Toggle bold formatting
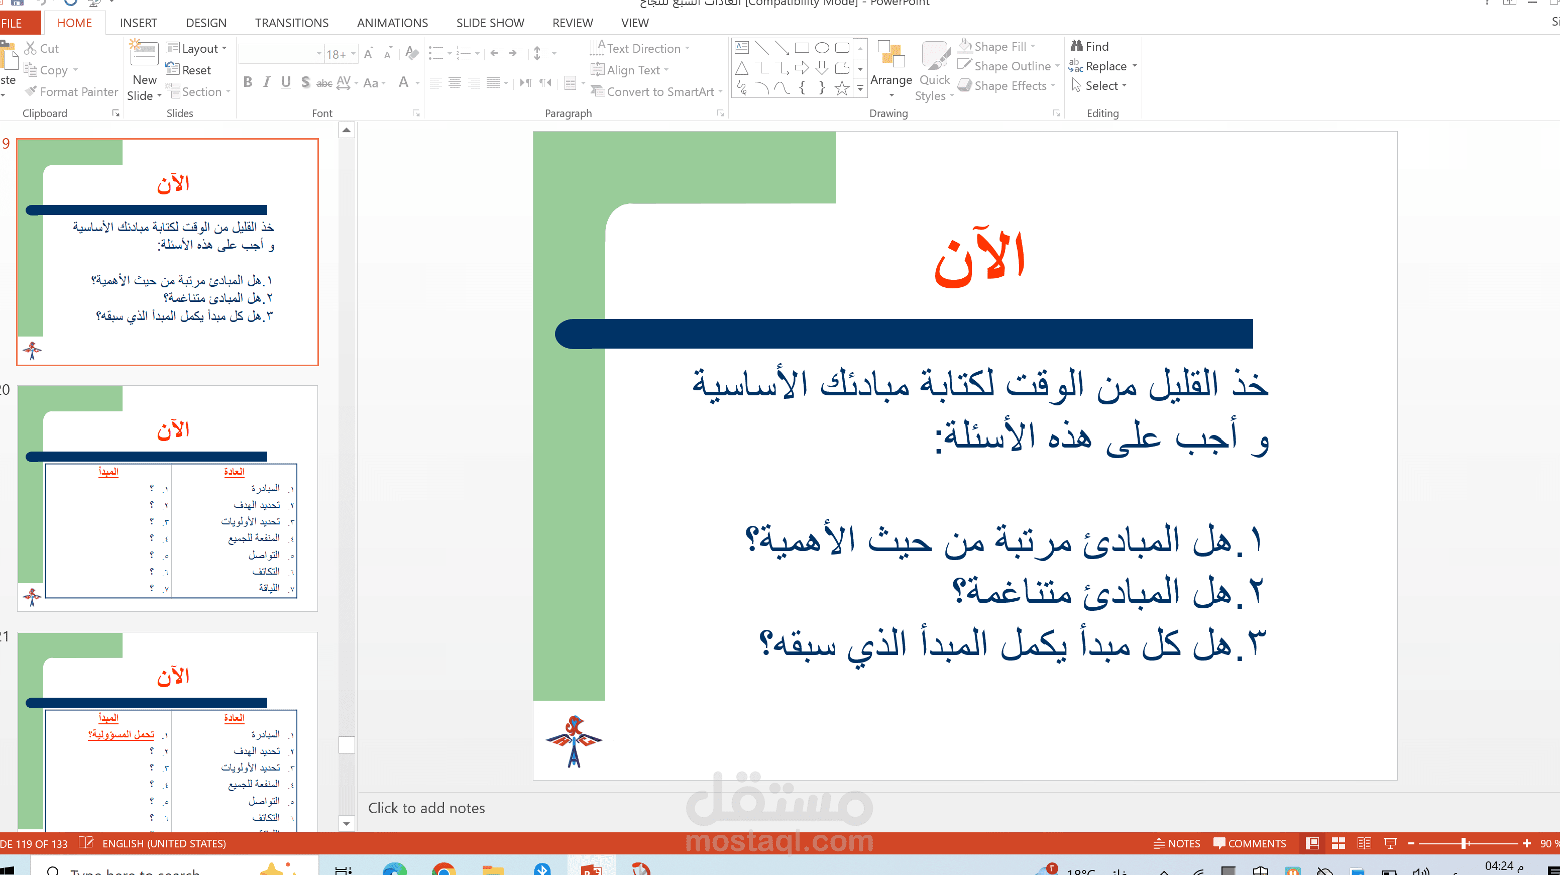Image resolution: width=1560 pixels, height=875 pixels. click(x=248, y=82)
